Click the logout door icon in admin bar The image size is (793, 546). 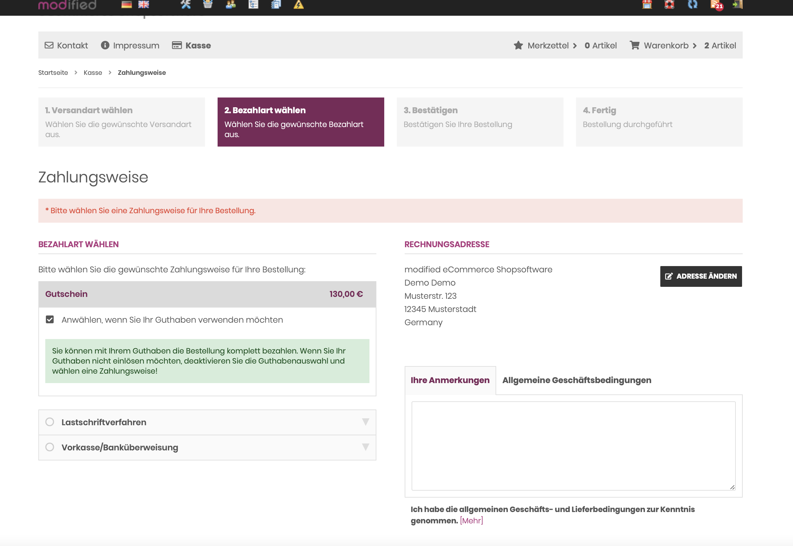point(737,4)
